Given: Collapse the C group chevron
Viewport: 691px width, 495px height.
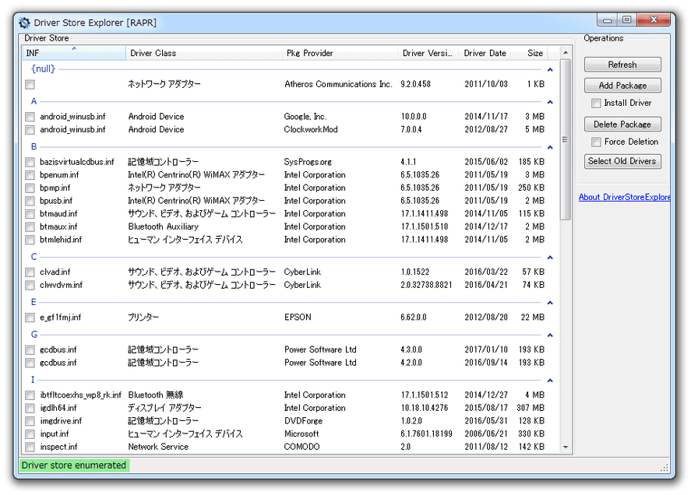Looking at the screenshot, I should pyautogui.click(x=550, y=257).
